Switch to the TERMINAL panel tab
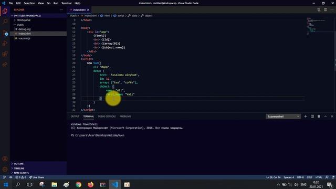Image resolution: width=336 pixels, height=189 pixels. [x=89, y=117]
